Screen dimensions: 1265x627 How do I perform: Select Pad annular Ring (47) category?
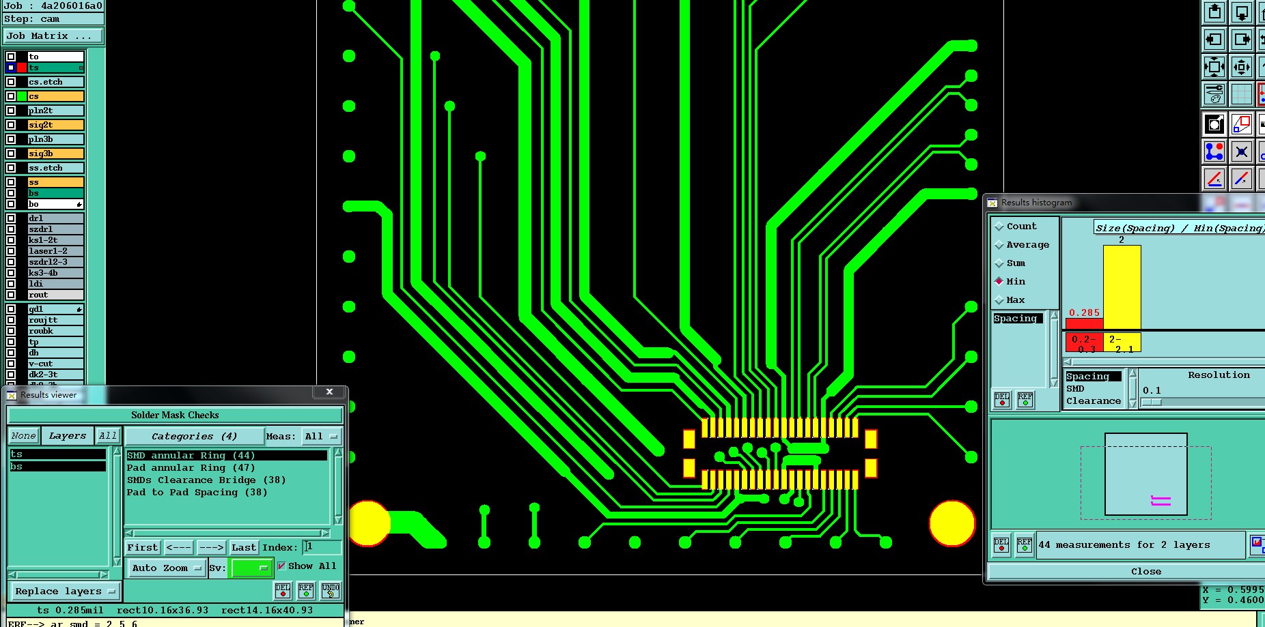pos(227,468)
